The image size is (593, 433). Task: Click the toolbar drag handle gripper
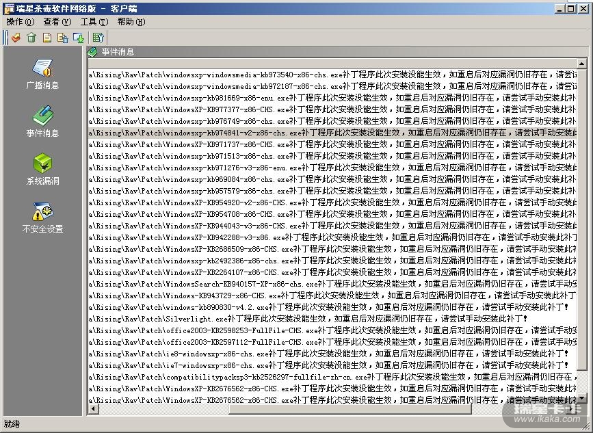(x=5, y=38)
